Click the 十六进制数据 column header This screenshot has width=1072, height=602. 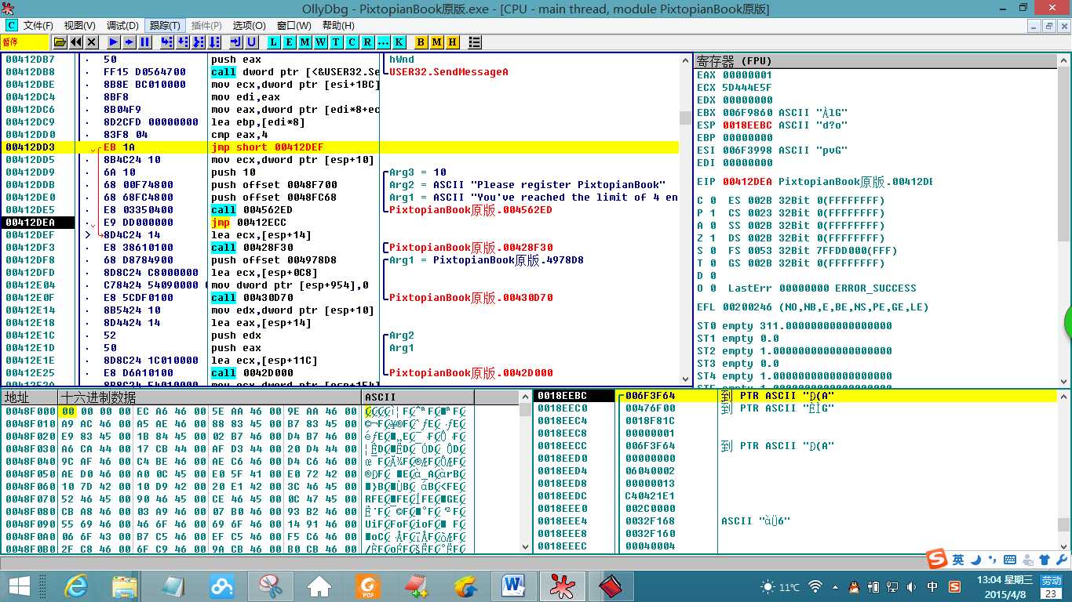point(210,397)
